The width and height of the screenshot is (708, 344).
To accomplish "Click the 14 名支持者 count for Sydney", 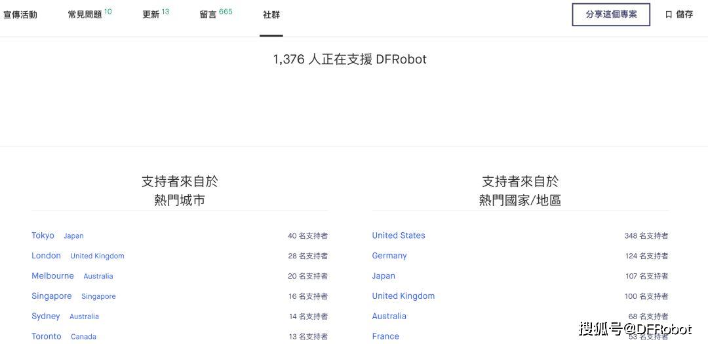I will (x=308, y=317).
